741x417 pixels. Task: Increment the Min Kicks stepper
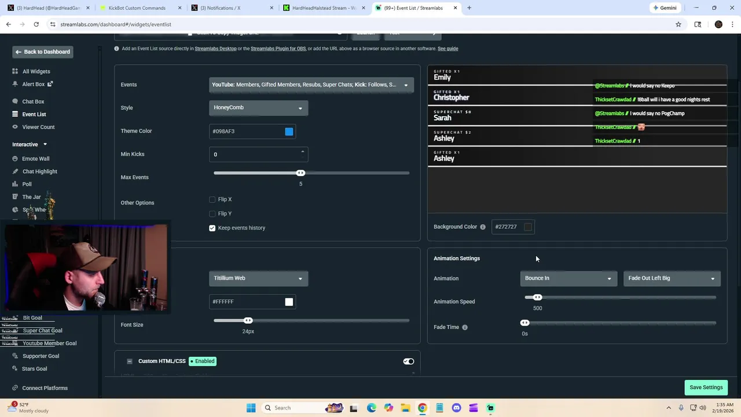click(x=302, y=152)
